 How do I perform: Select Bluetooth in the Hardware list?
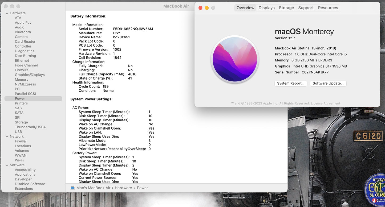point(23,32)
